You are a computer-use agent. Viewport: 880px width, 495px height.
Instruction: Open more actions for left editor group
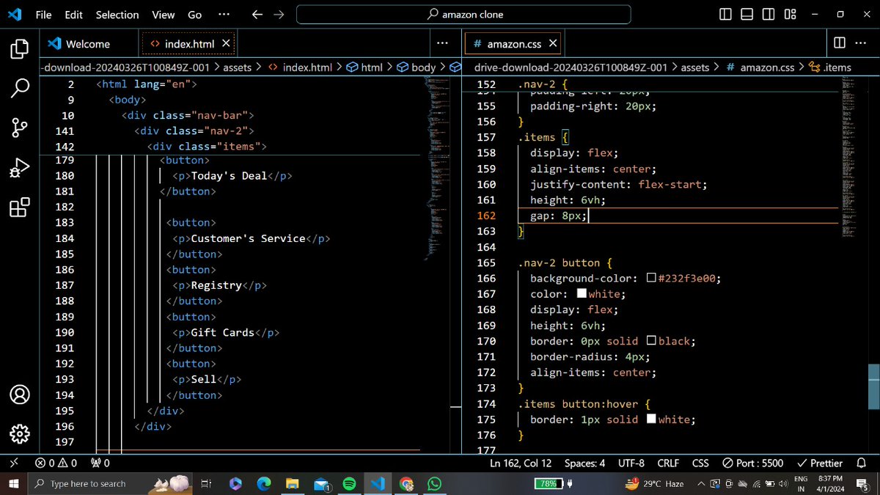coord(442,43)
